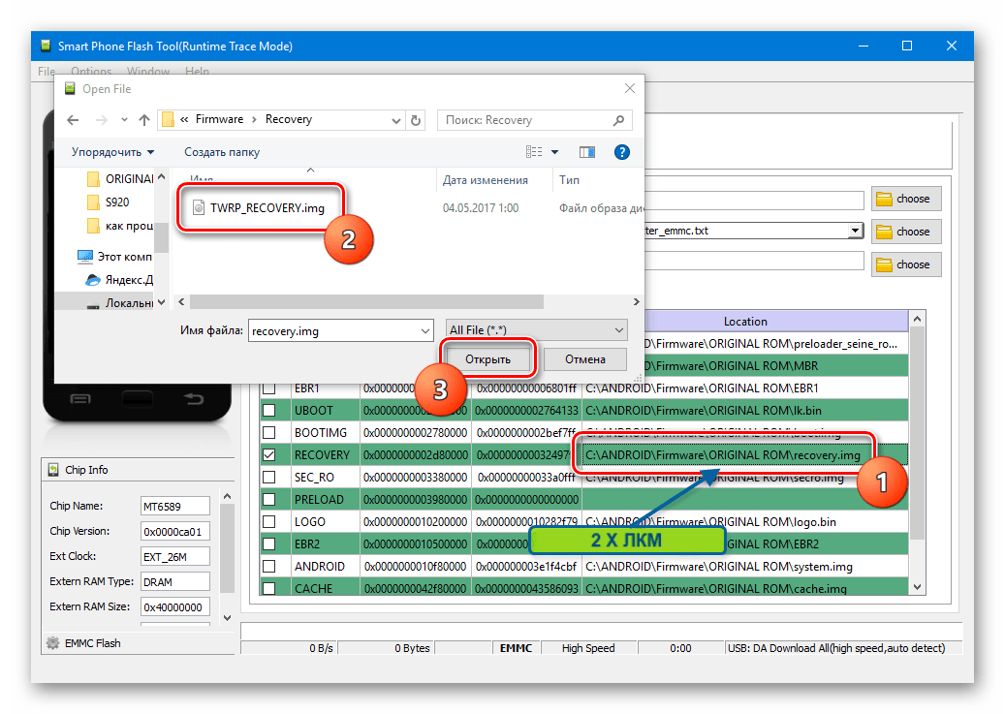Open the dialog Help question mark icon
The height and width of the screenshot is (714, 1005).
pos(622,152)
